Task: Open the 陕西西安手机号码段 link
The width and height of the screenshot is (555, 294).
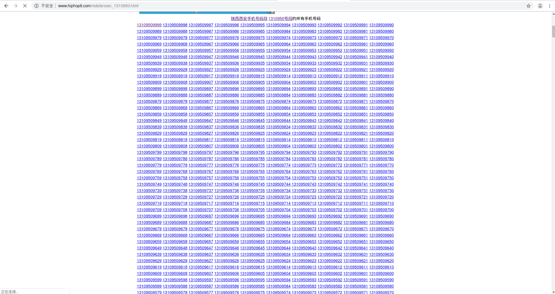Action: click(x=249, y=19)
